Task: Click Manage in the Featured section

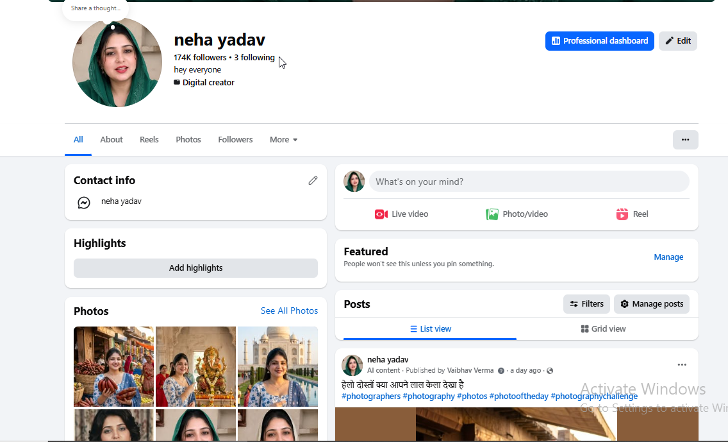Action: point(668,257)
